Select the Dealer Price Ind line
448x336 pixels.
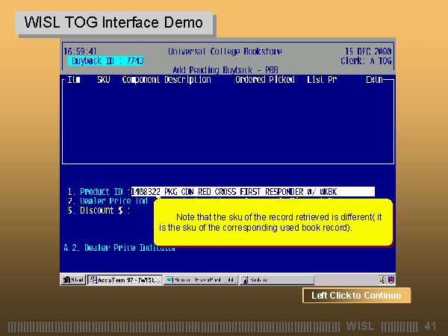[x=110, y=201]
